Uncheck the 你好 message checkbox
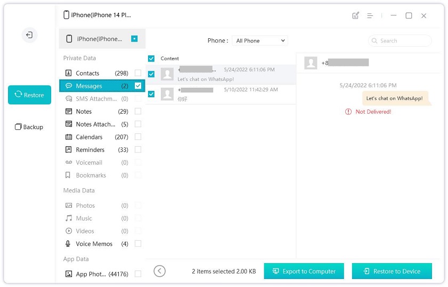The width and height of the screenshot is (448, 287). point(151,94)
